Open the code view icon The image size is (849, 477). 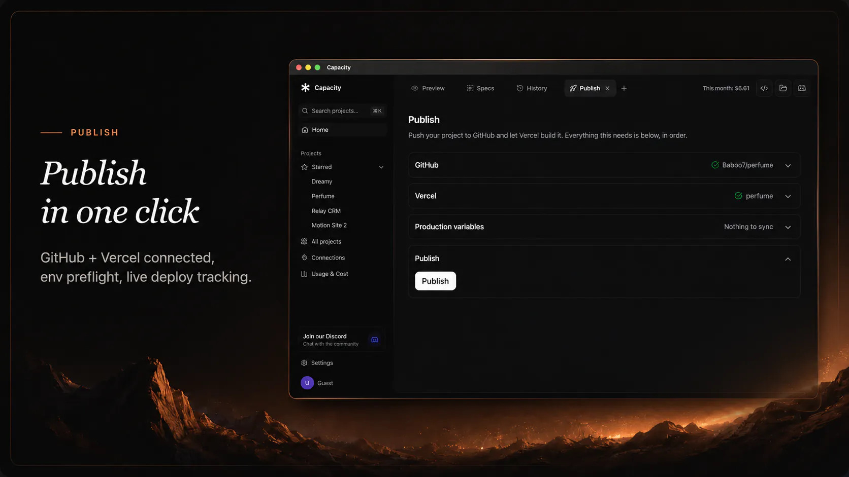point(764,88)
